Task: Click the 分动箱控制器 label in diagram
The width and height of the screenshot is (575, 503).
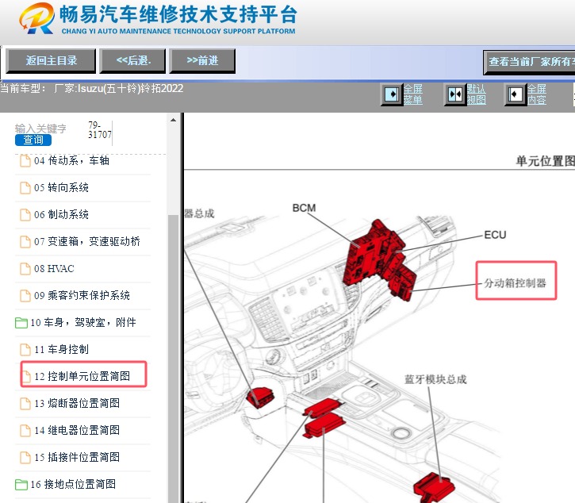Action: [515, 283]
